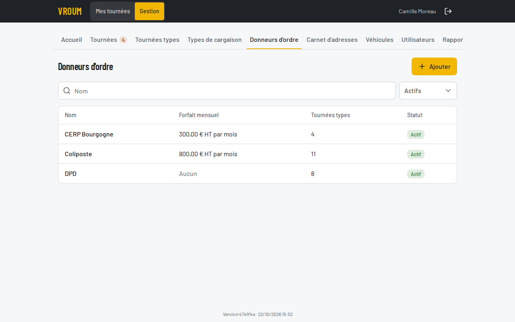The width and height of the screenshot is (515, 322).
Task: Click the Tournées count badge showing 4
Action: tap(123, 40)
